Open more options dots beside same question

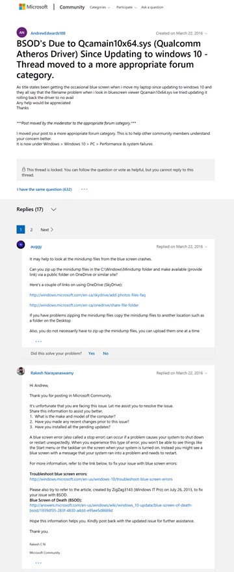84,190
